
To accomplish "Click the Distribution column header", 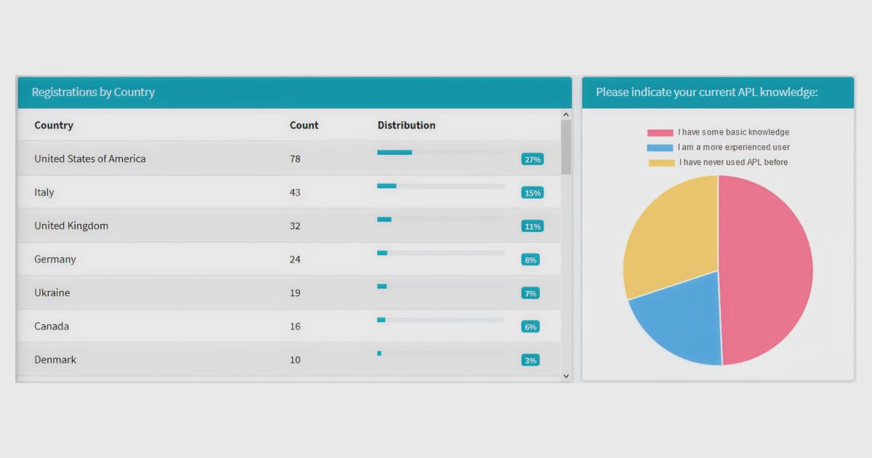I will 406,125.
